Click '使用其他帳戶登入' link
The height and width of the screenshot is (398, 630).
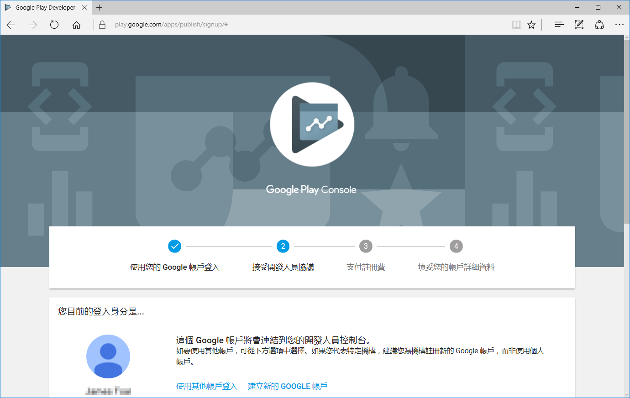click(x=207, y=386)
